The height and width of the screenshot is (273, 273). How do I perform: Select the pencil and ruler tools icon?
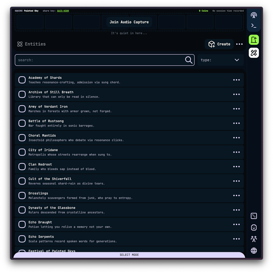pyautogui.click(x=254, y=53)
